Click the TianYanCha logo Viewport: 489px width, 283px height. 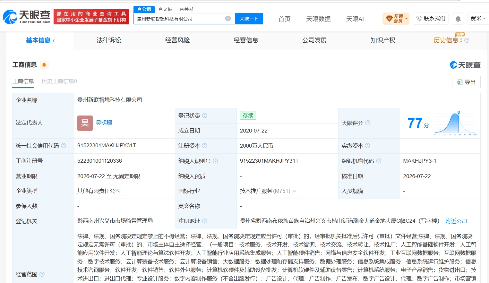point(27,17)
